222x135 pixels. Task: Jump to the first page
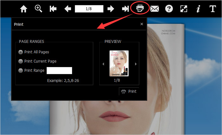tap(53, 9)
